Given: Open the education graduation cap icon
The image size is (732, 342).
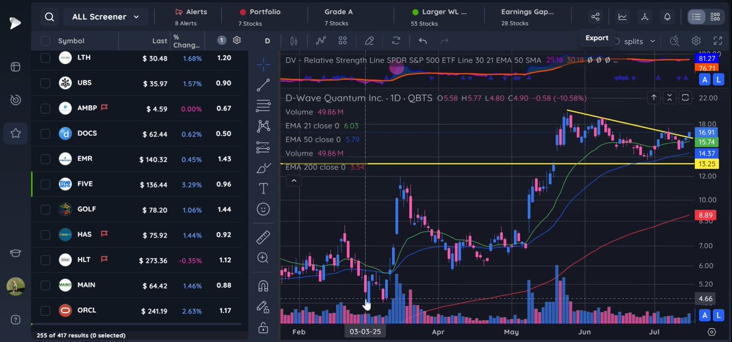Looking at the screenshot, I should click(x=15, y=253).
